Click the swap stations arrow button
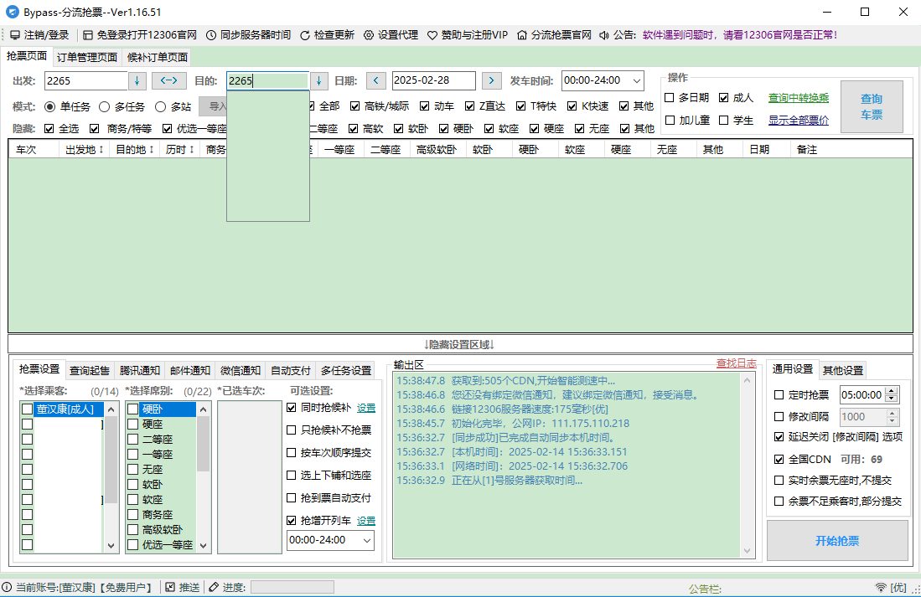This screenshot has height=597, width=921. 168,80
